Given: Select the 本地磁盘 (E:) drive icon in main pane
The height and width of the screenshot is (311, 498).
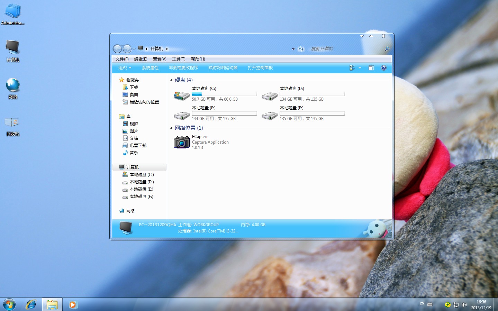Looking at the screenshot, I should [x=181, y=115].
